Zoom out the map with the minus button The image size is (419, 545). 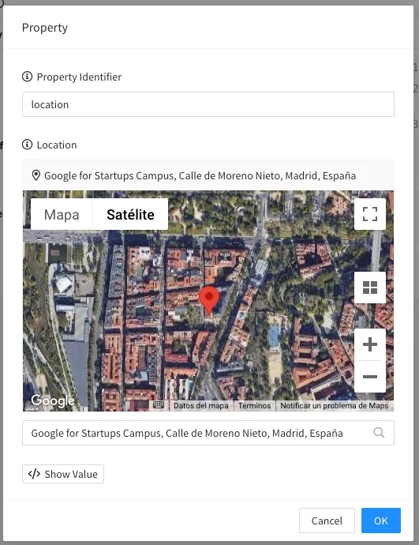click(370, 377)
